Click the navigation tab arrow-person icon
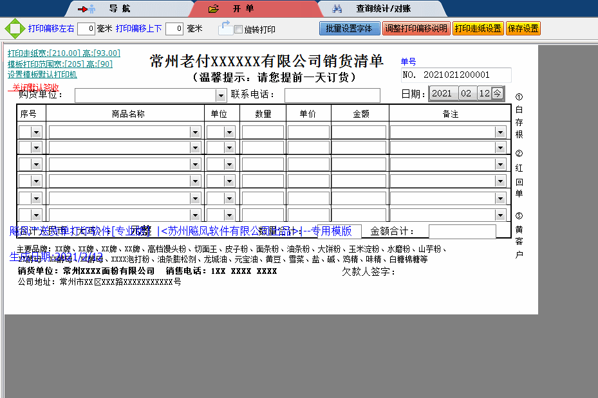598x398 pixels. pos(86,9)
